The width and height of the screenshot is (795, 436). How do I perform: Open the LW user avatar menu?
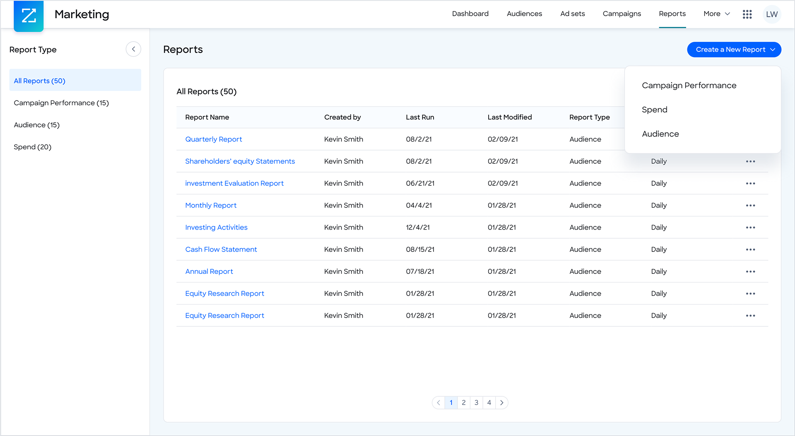tap(772, 14)
